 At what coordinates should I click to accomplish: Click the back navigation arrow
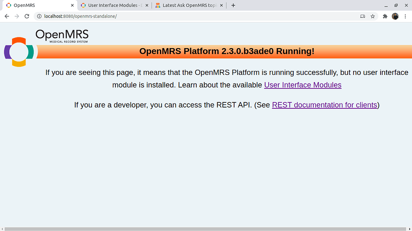(6, 16)
